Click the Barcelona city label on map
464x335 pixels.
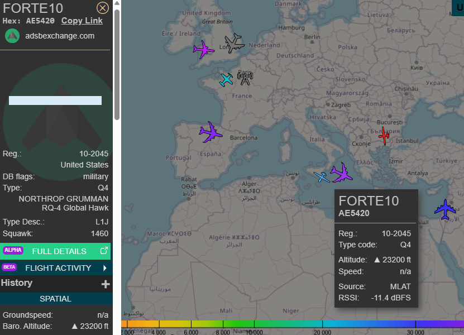tap(244, 137)
